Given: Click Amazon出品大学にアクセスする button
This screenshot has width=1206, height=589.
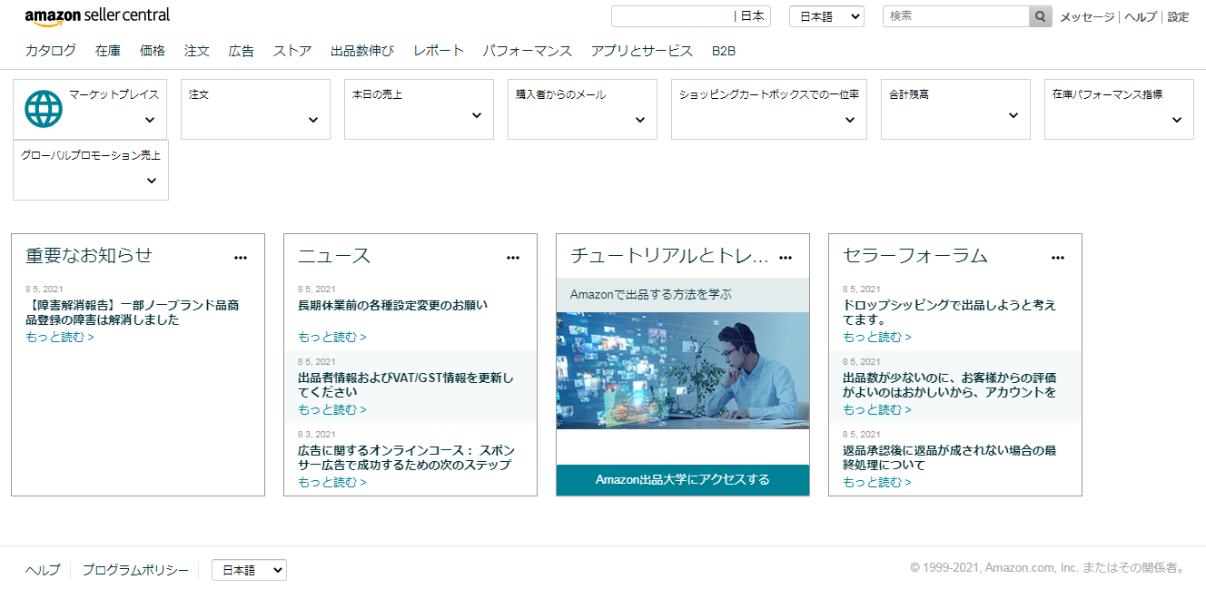Looking at the screenshot, I should (683, 479).
